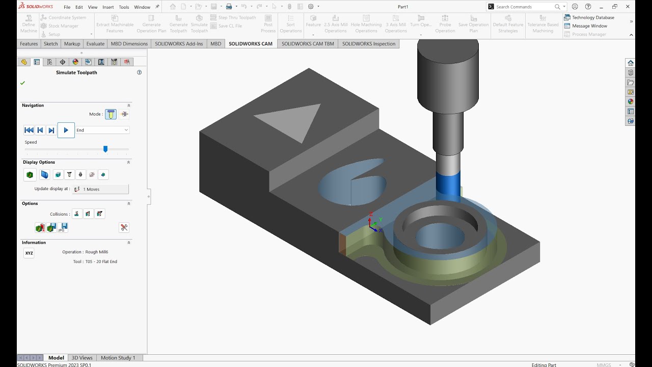652x367 pixels.
Task: Click save WIP model icon
Action: click(51, 227)
